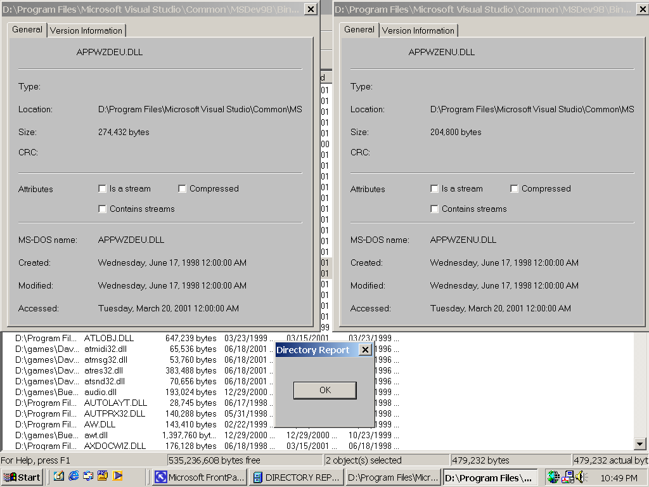Image resolution: width=649 pixels, height=487 pixels.
Task: Click the Modified date in APPWZENU.DLL properties
Action: pos(504,286)
